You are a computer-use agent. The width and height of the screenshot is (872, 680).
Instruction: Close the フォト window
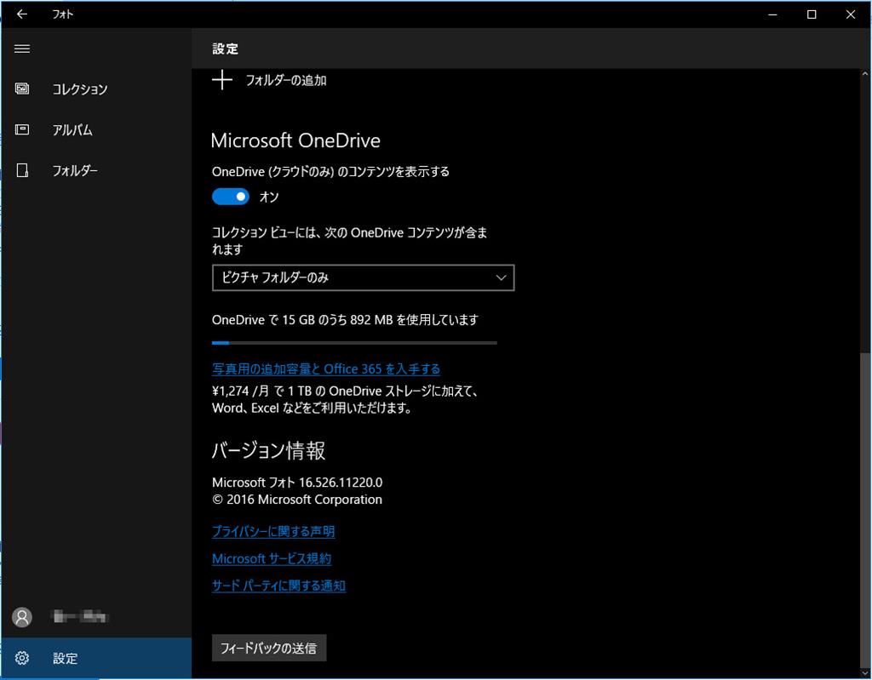(x=851, y=14)
